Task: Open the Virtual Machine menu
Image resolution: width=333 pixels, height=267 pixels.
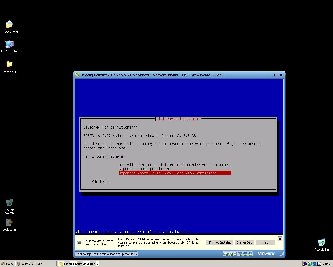Action: (x=203, y=75)
